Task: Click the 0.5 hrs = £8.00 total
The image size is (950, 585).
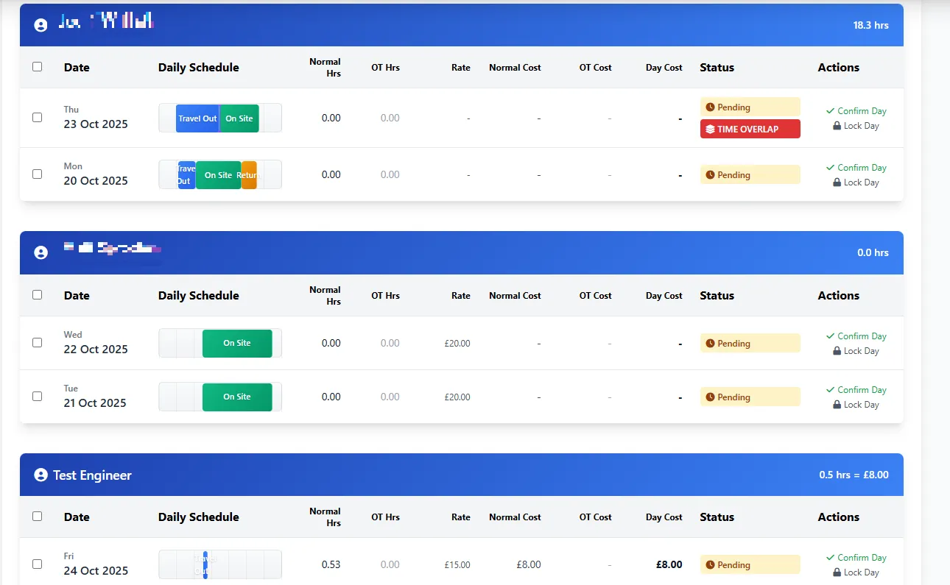Action: click(854, 475)
